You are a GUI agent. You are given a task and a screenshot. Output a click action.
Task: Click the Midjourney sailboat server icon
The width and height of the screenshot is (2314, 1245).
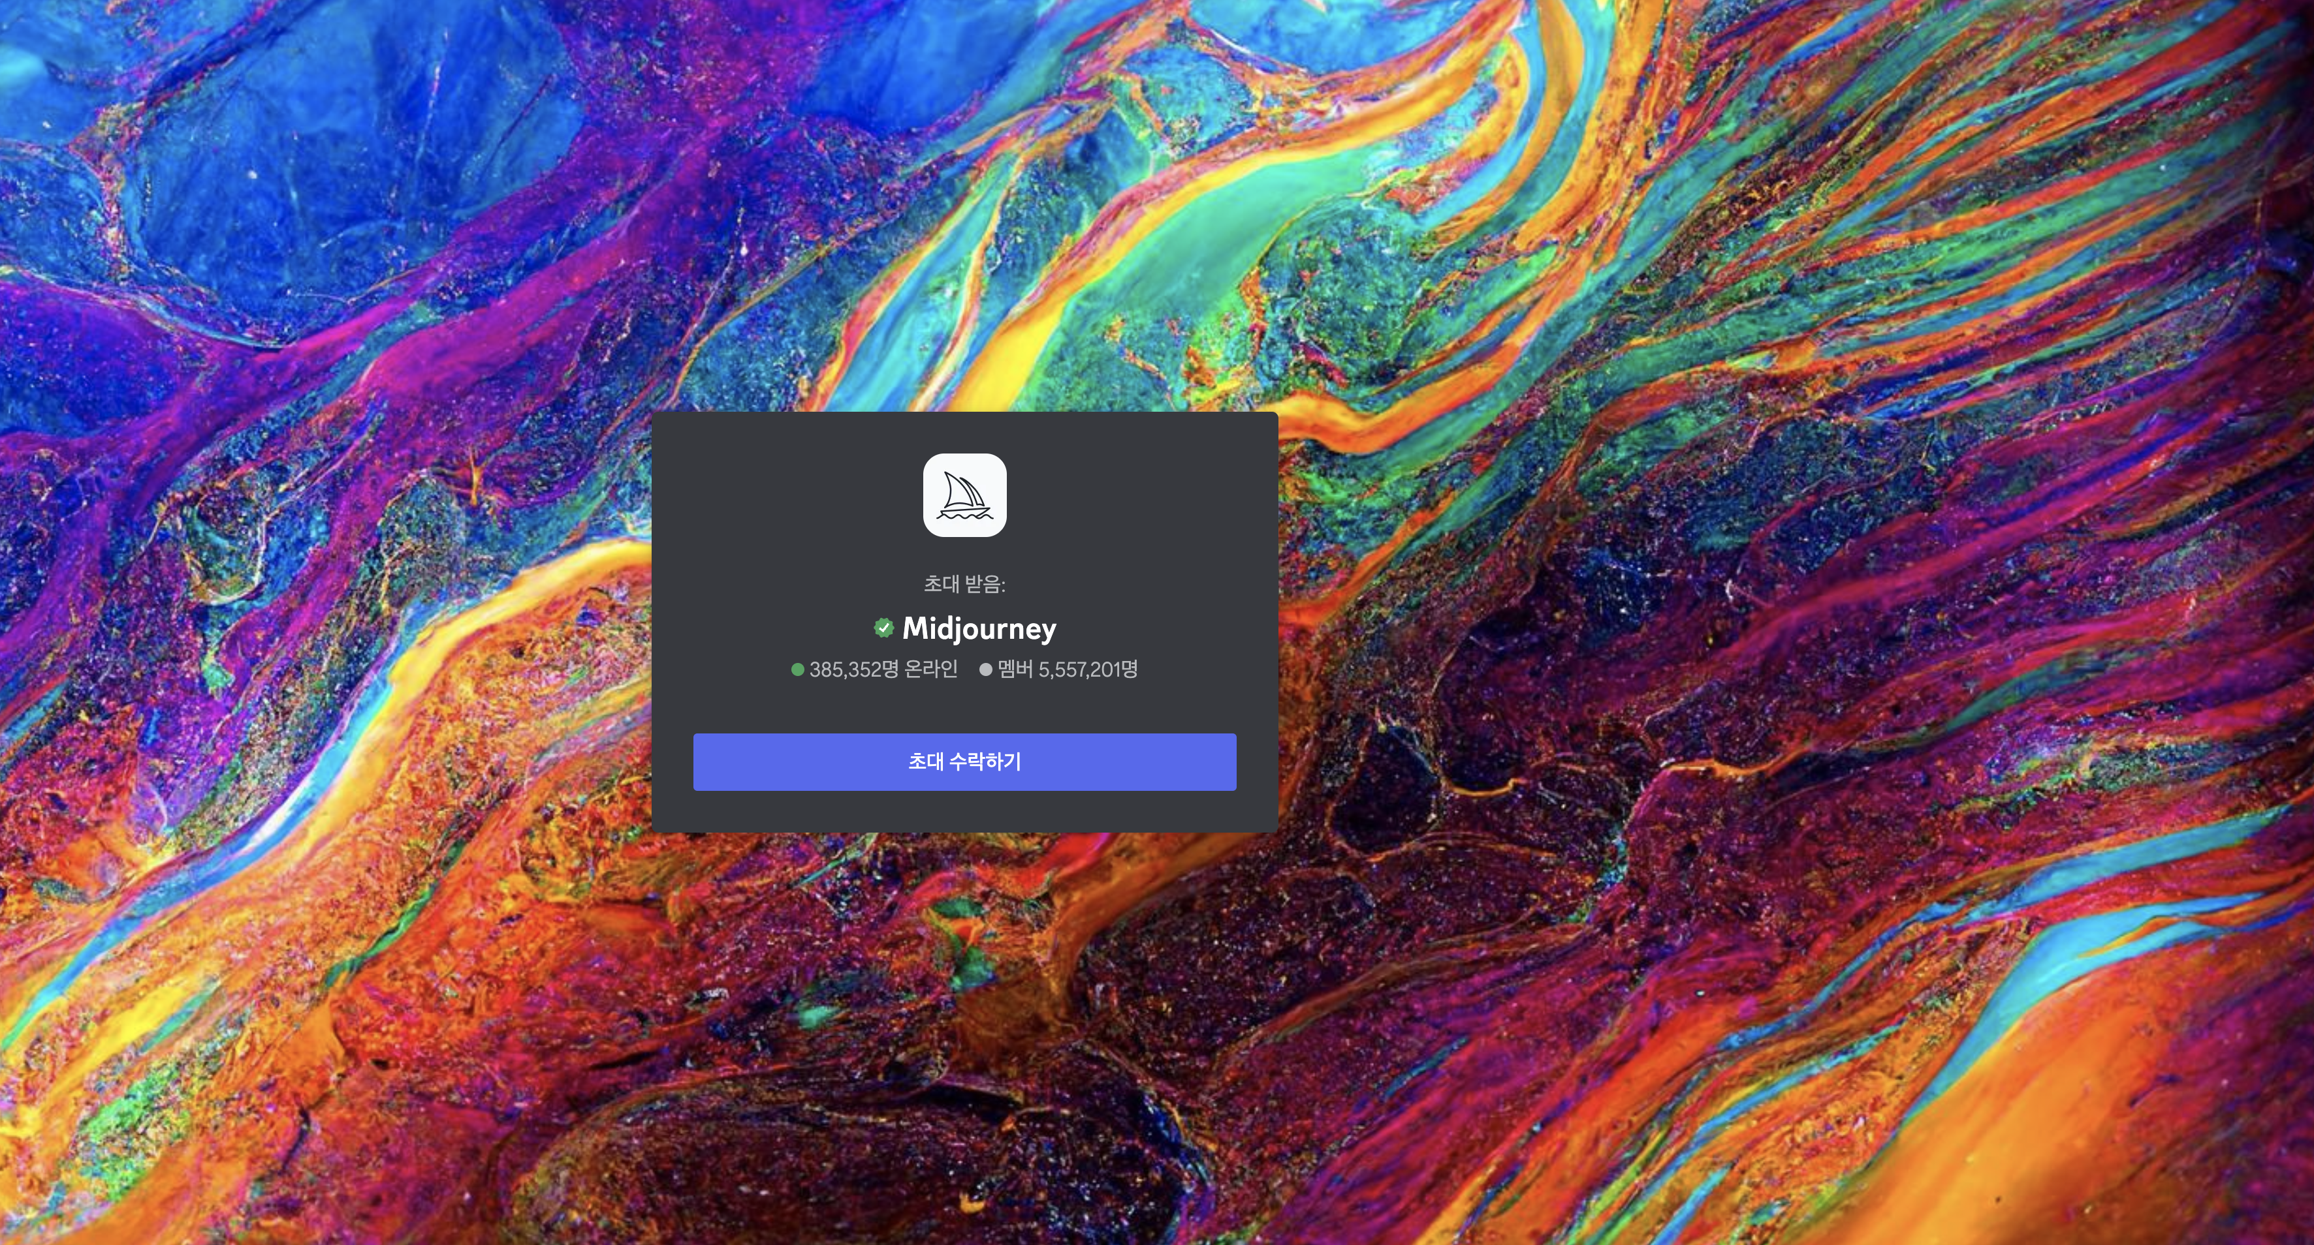pyautogui.click(x=964, y=495)
